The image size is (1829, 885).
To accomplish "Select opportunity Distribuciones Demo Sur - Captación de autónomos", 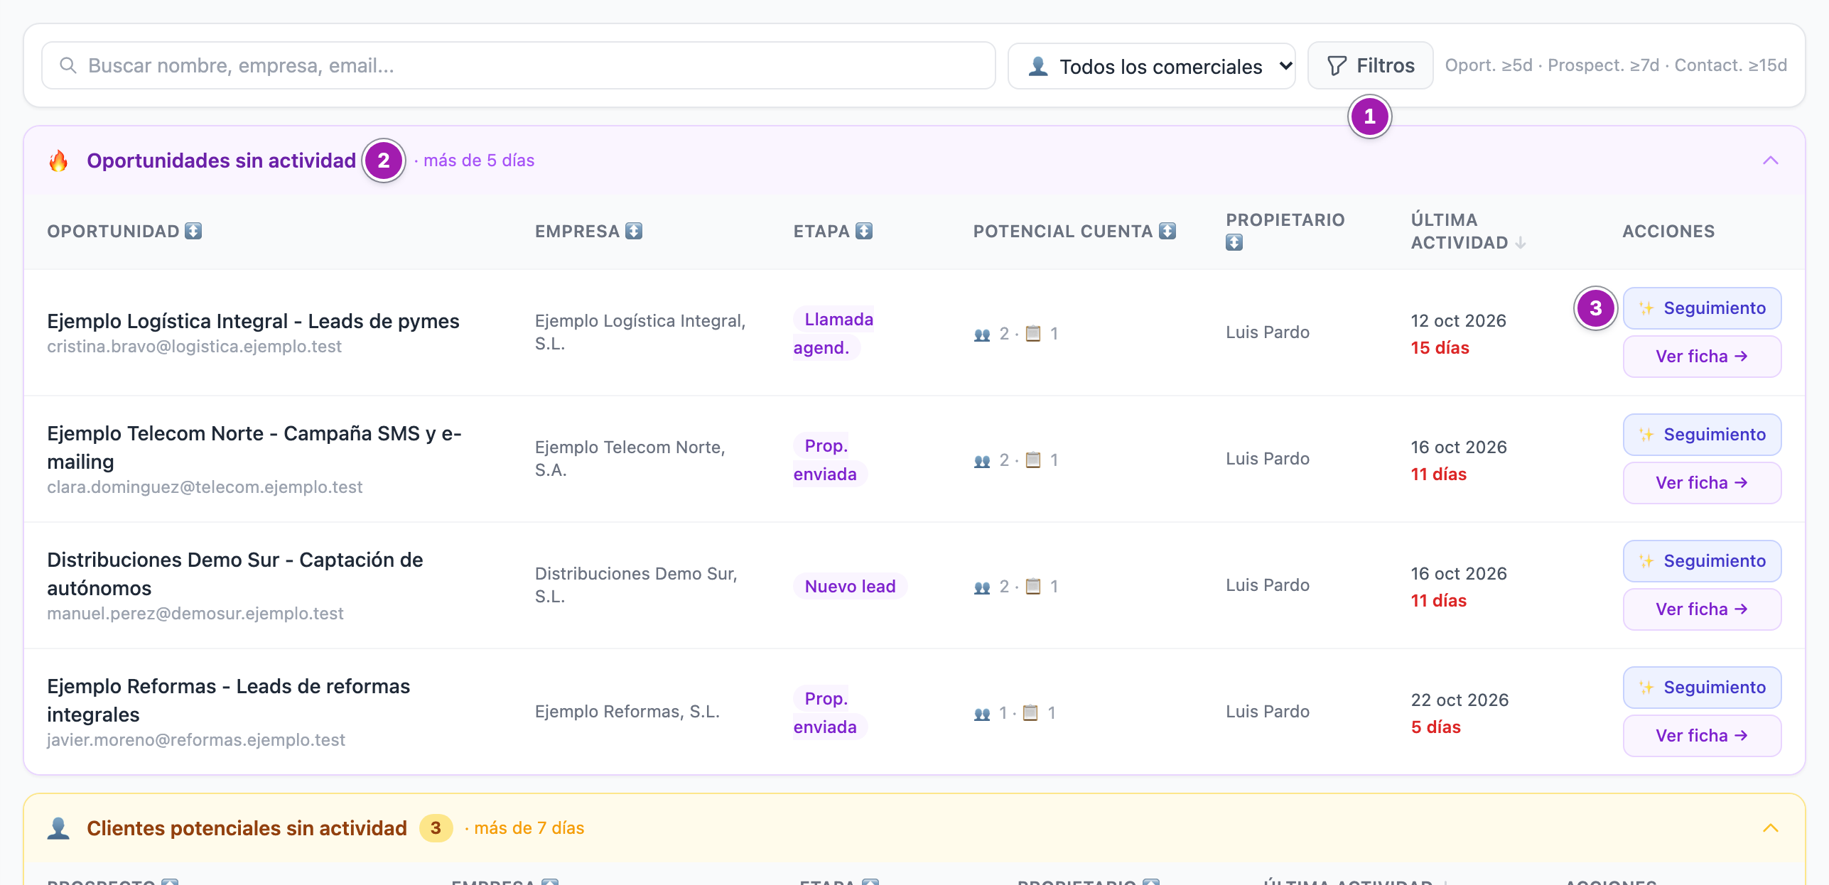I will click(235, 574).
